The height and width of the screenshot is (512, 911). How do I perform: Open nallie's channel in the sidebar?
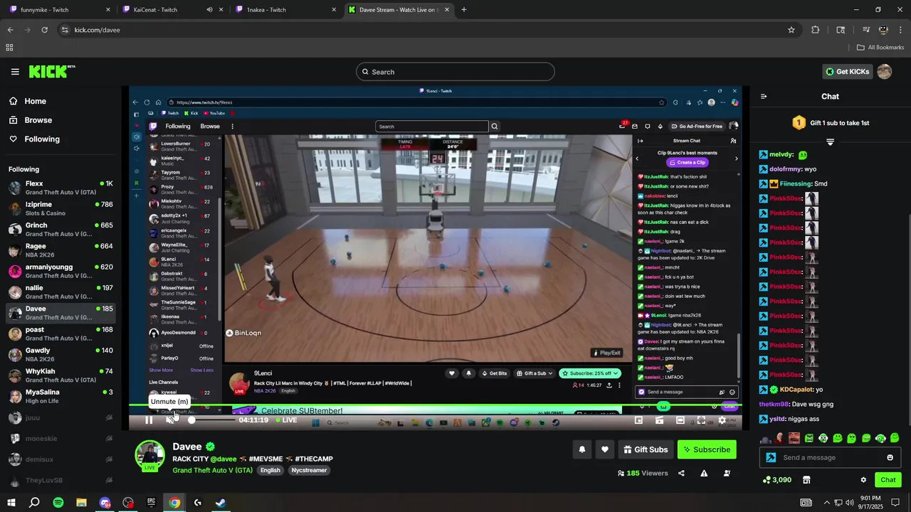tap(60, 292)
